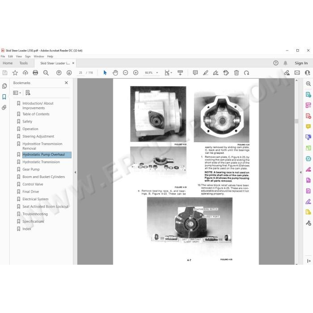Click the page number input field
The width and height of the screenshot is (313, 313).
[x=80, y=73]
